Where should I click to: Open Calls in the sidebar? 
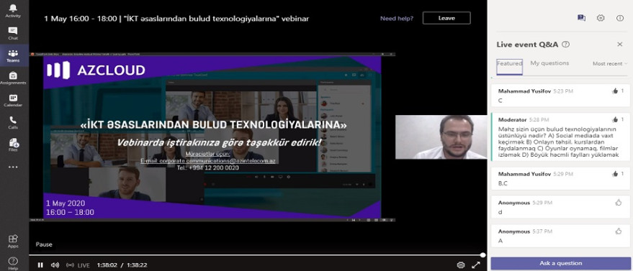[13, 122]
